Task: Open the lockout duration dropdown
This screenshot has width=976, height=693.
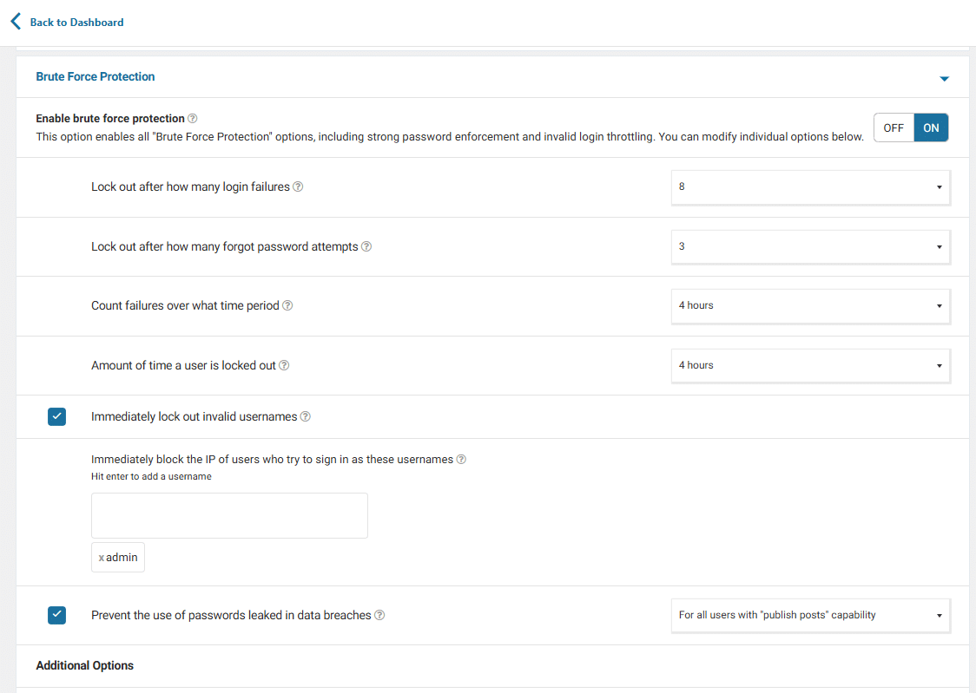Action: coord(810,366)
